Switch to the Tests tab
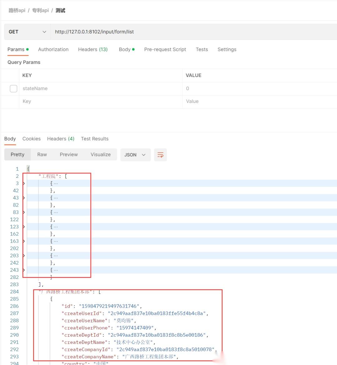 pyautogui.click(x=202, y=49)
